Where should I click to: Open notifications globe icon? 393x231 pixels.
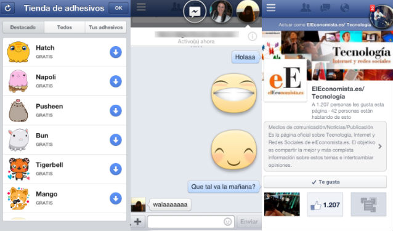coord(345,8)
